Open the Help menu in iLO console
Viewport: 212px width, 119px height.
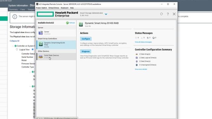pos(72,8)
